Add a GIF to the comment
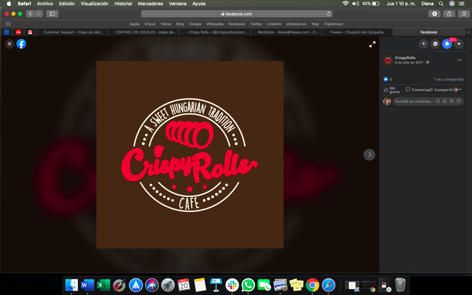 pyautogui.click(x=451, y=101)
